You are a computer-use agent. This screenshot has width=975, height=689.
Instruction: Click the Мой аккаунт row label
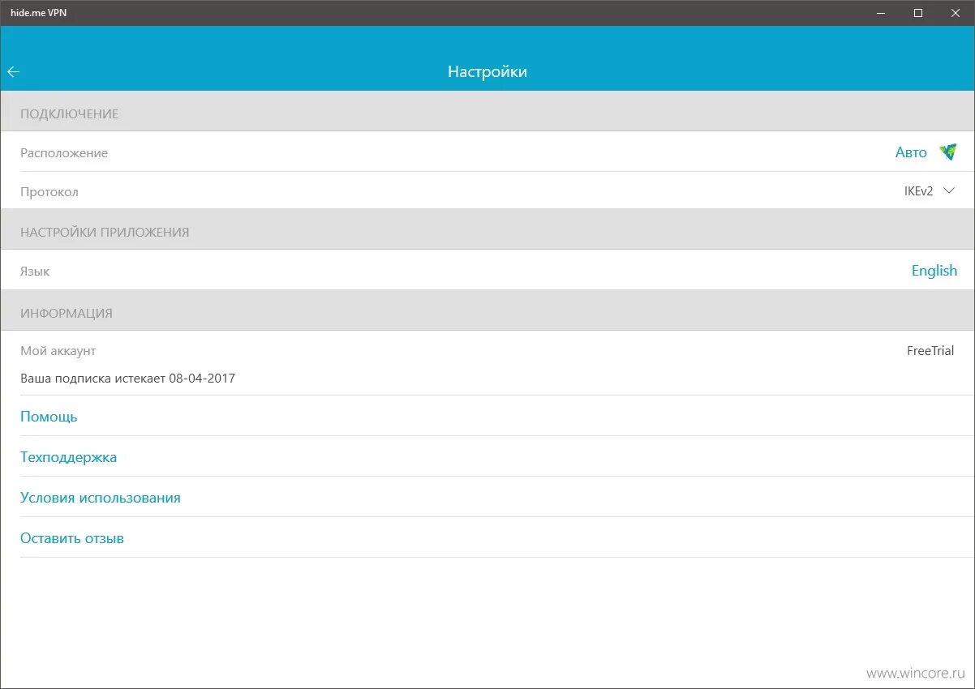coord(58,351)
